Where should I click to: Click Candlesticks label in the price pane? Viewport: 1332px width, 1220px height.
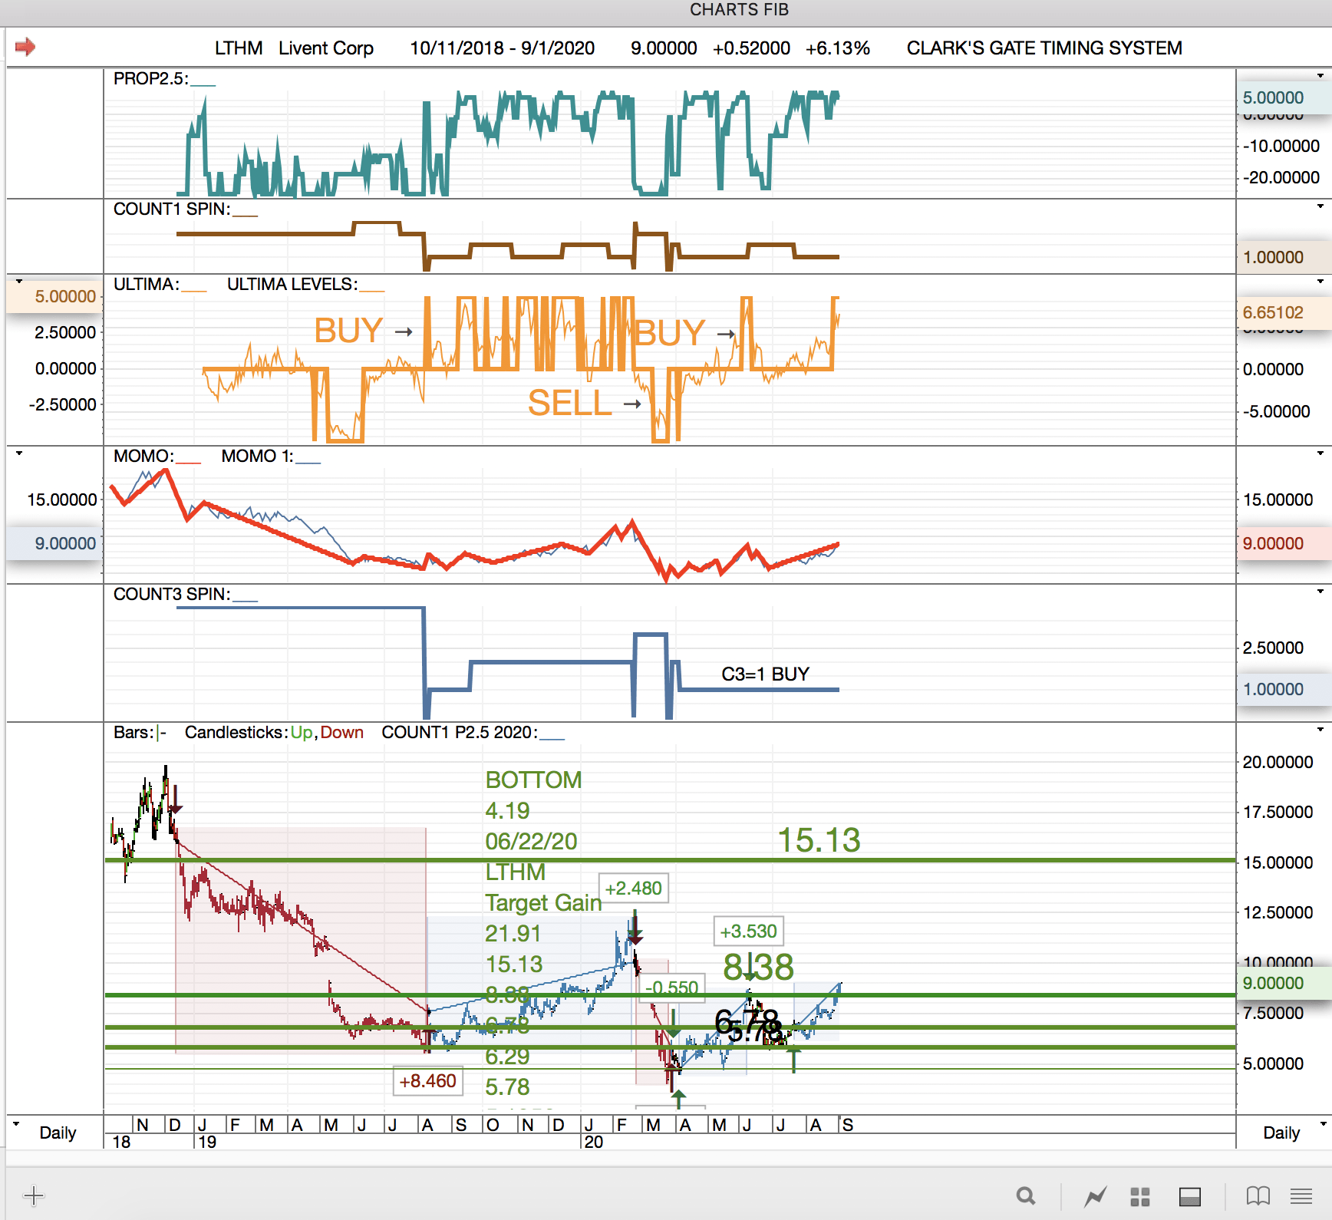tap(236, 733)
